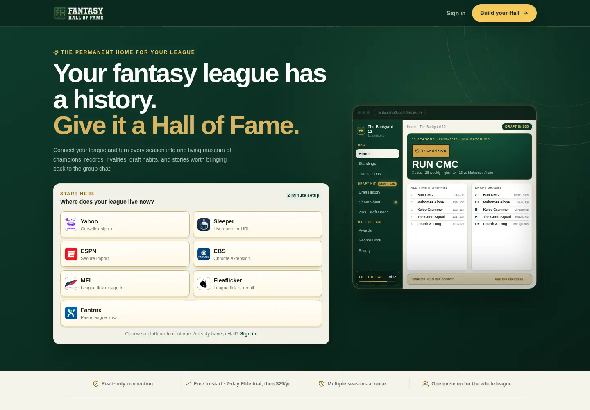Click the Fantasy Hall of Fame logo
Image resolution: width=590 pixels, height=410 pixels.
pyautogui.click(x=79, y=13)
